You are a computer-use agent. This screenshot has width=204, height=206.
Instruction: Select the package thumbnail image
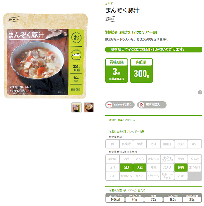click(76, 107)
